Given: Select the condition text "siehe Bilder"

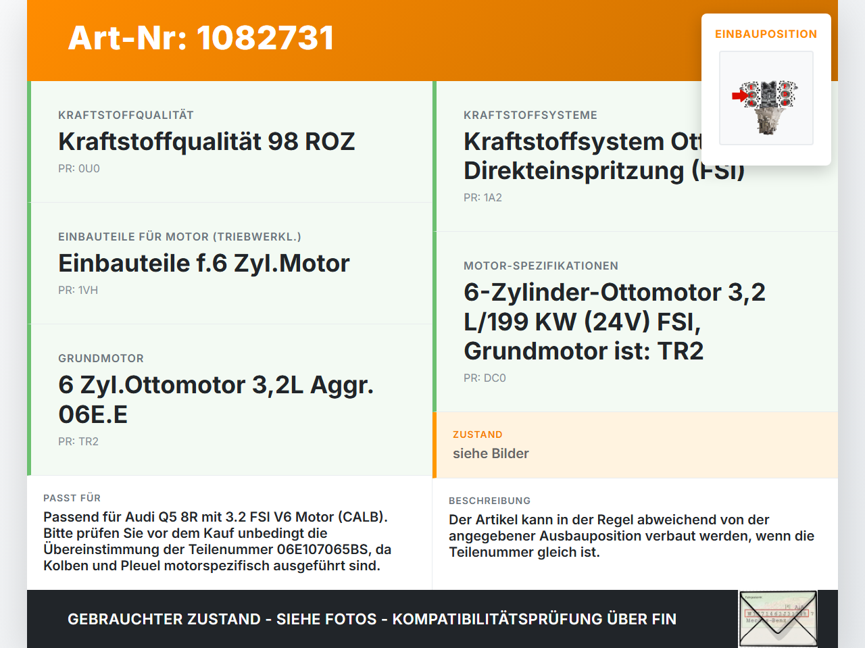Looking at the screenshot, I should point(491,453).
